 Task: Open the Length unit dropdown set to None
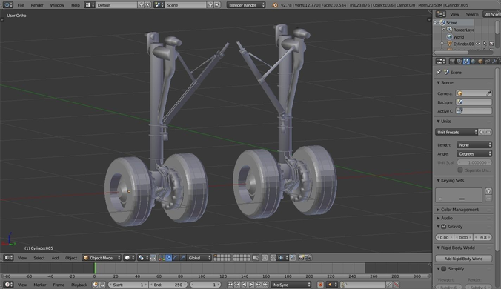pos(474,145)
